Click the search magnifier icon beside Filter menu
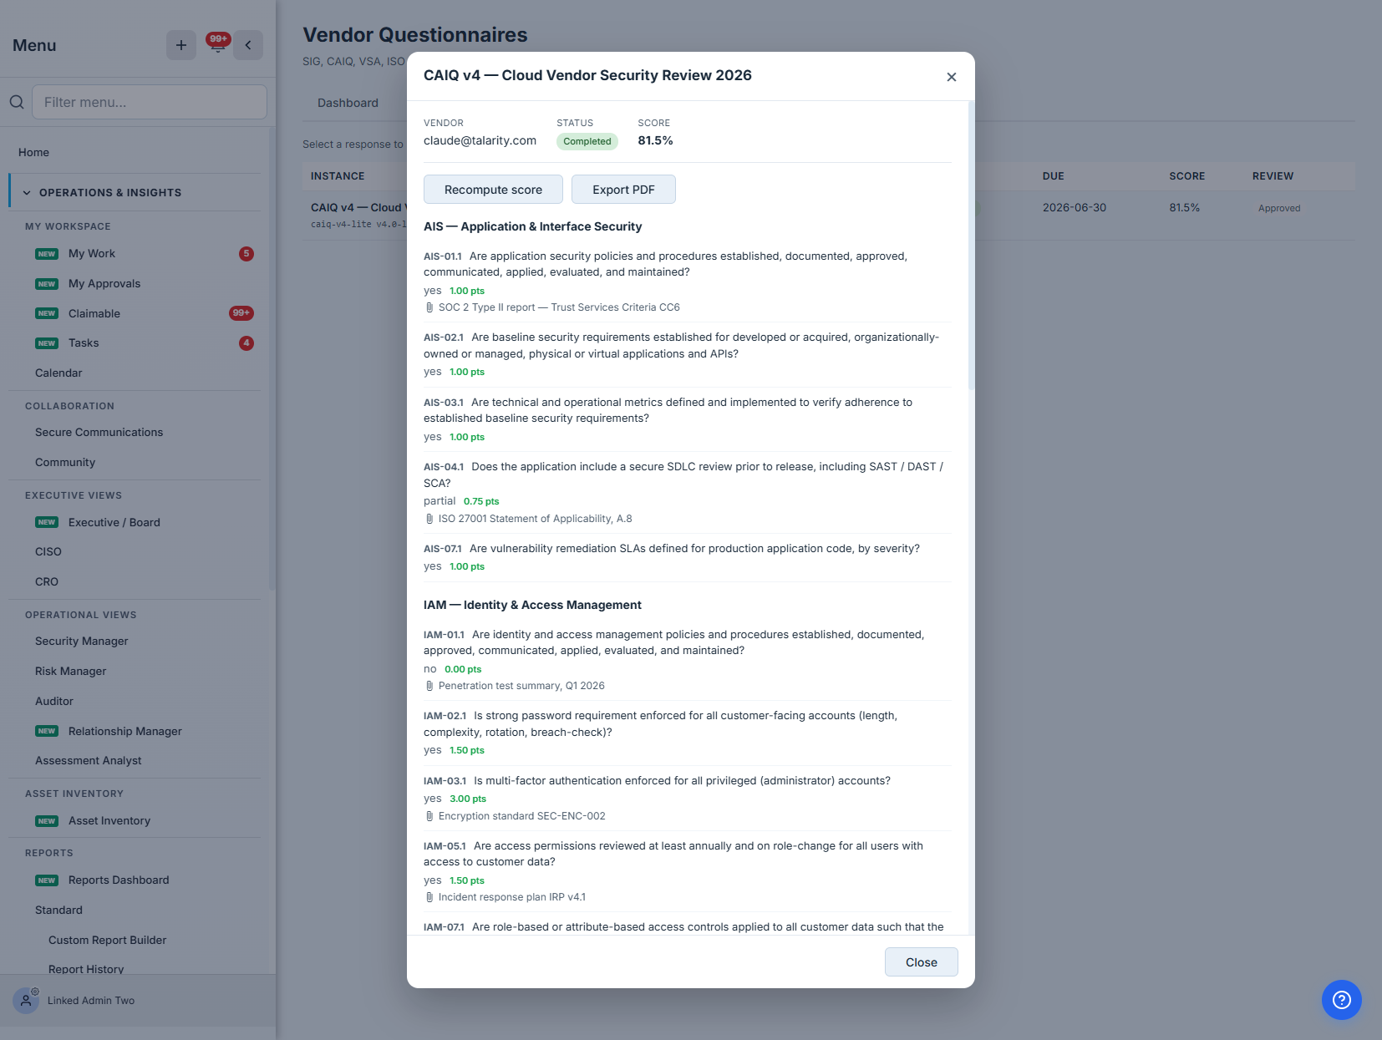The height and width of the screenshot is (1040, 1382). 17,102
